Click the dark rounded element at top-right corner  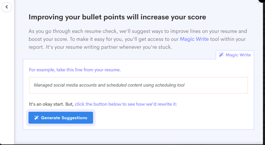[x=261, y=1]
